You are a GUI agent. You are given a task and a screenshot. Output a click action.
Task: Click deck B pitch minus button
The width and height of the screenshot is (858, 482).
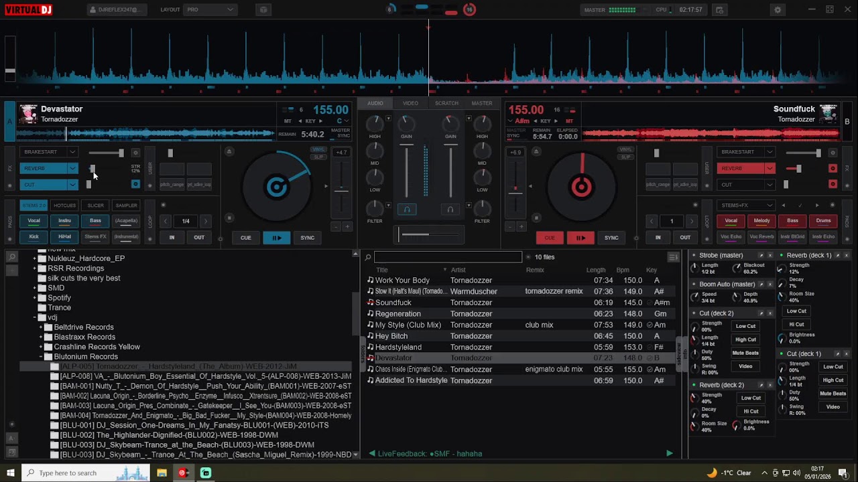tap(510, 227)
